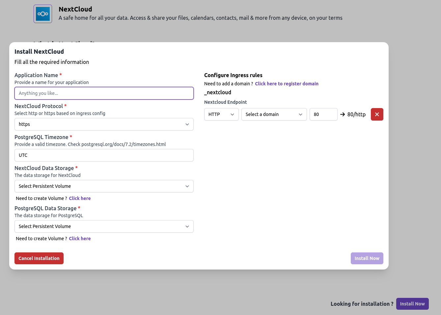Image resolution: width=441 pixels, height=315 pixels.
Task: Open the HTTP protocol dropdown in ingress rules
Action: [x=221, y=114]
